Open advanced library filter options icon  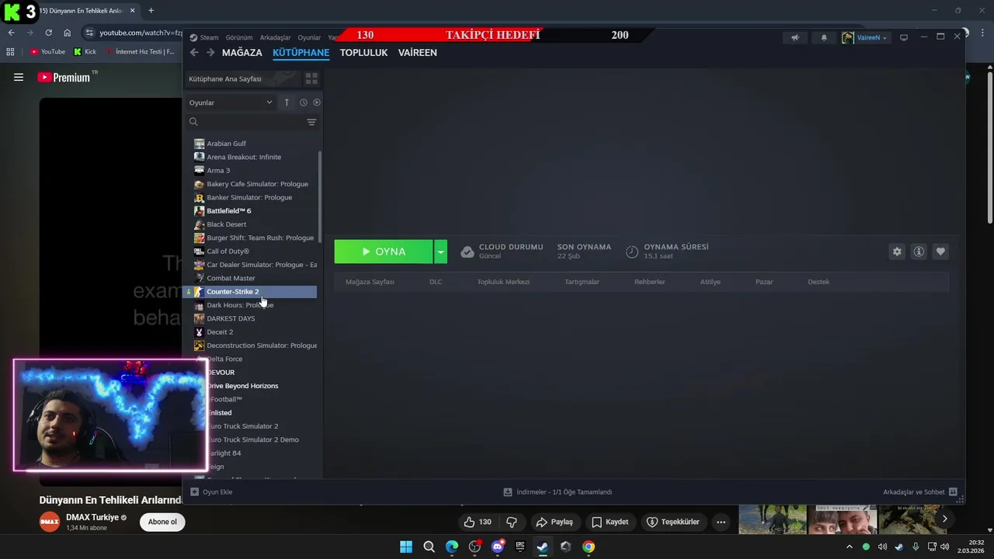[311, 122]
